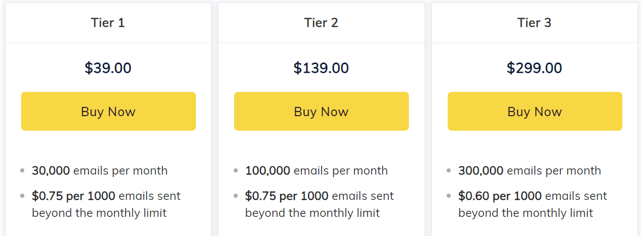Select the Tier 1 heading

click(108, 23)
